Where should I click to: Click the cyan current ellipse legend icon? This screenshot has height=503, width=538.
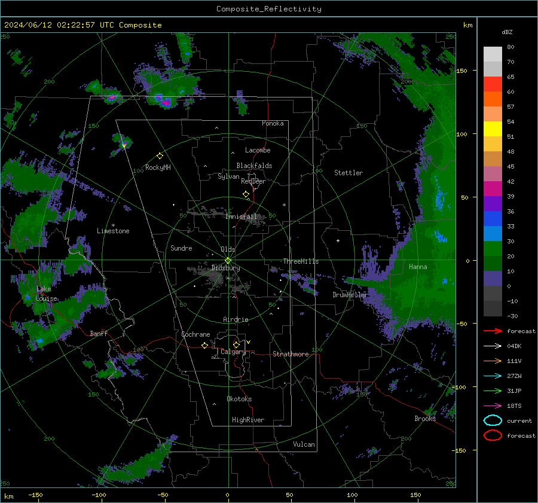click(493, 420)
